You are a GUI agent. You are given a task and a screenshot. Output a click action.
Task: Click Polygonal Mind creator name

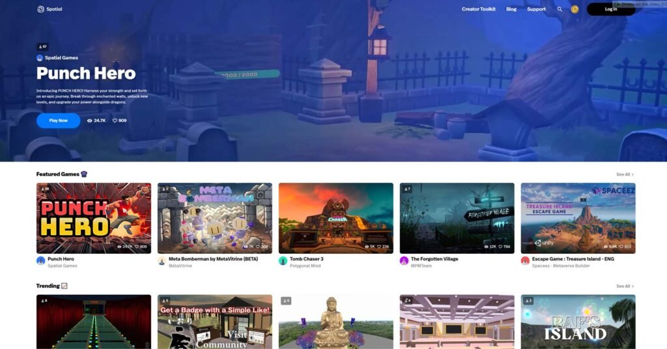tap(305, 266)
